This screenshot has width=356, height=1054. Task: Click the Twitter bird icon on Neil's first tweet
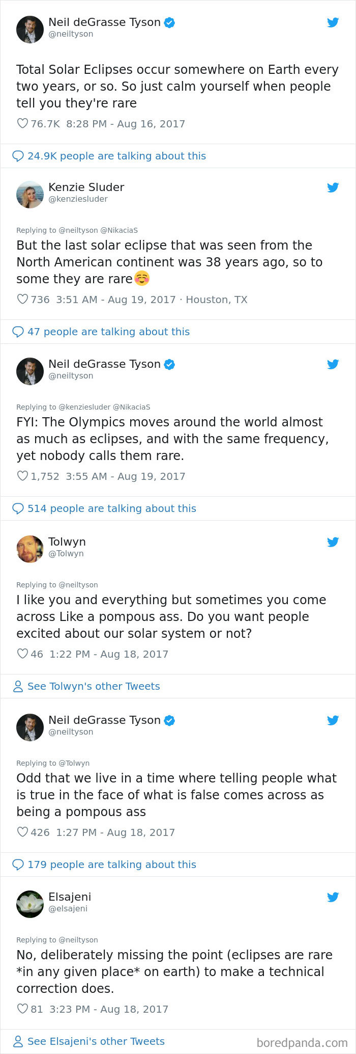point(333,22)
